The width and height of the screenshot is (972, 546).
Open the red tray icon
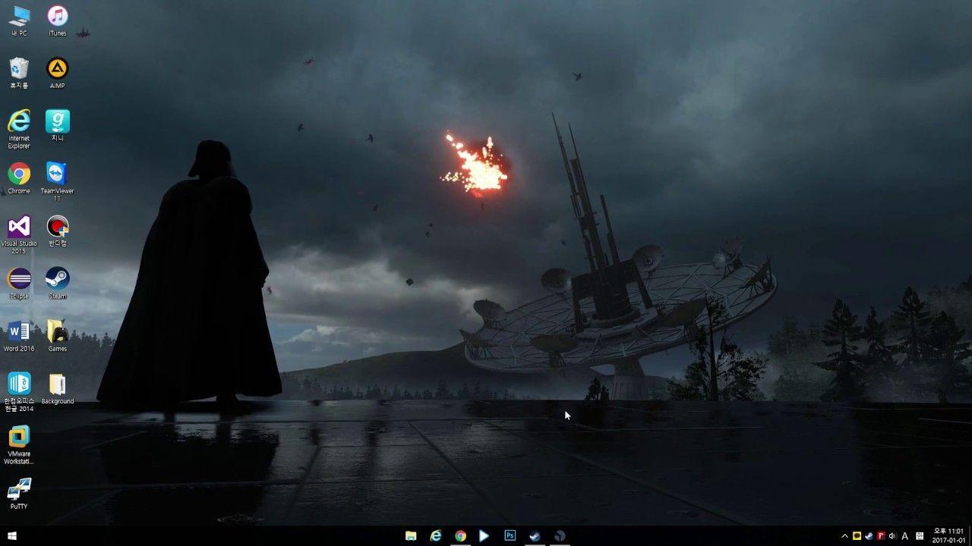point(881,536)
